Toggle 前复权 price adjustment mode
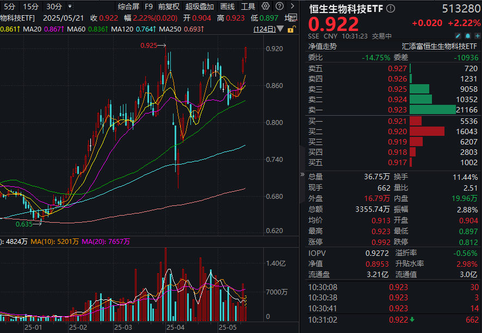Viewport: 482px width, 333px height. [169, 7]
